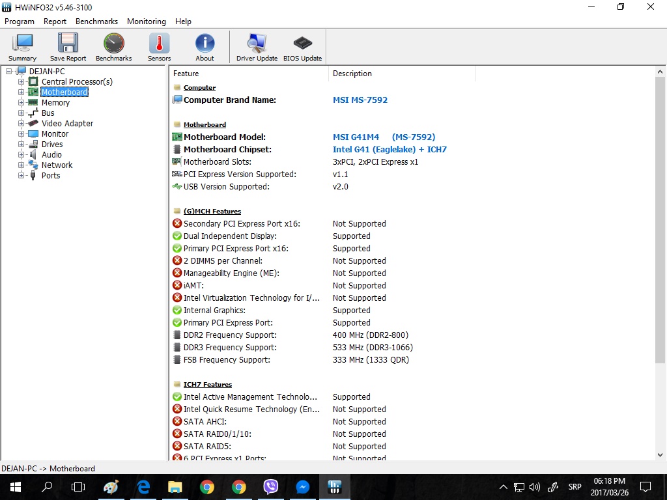667x500 pixels.
Task: Select Network in the device tree
Action: tap(57, 165)
